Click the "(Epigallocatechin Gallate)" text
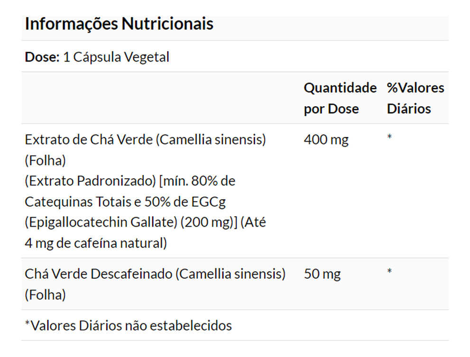 pos(101,223)
